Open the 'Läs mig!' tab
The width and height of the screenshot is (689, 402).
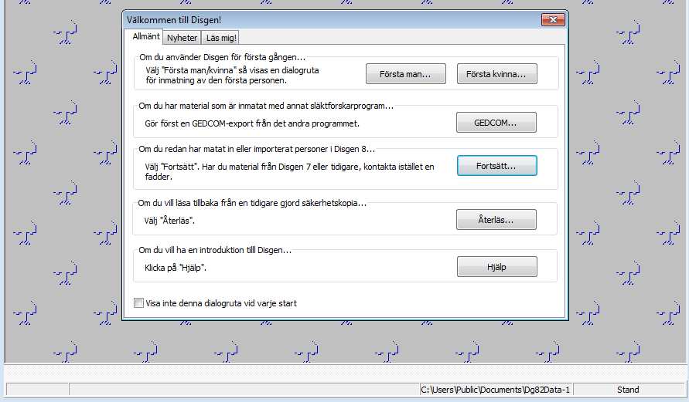221,38
